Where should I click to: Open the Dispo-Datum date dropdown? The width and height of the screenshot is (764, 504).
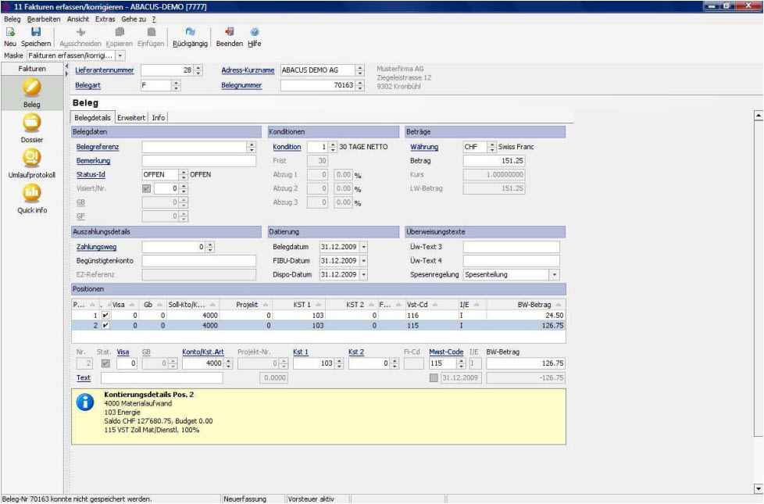point(363,275)
